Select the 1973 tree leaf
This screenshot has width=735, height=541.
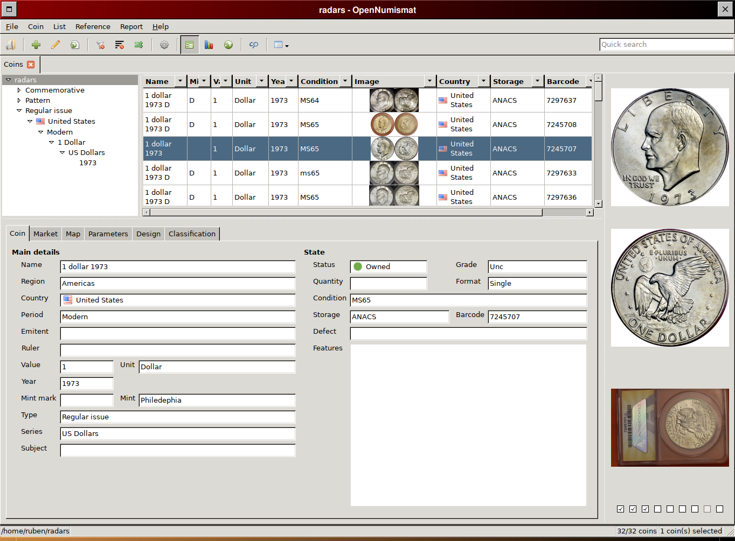click(x=88, y=163)
